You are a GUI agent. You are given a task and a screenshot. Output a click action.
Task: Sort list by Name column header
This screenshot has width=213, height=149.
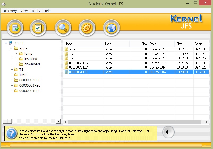click(83, 44)
